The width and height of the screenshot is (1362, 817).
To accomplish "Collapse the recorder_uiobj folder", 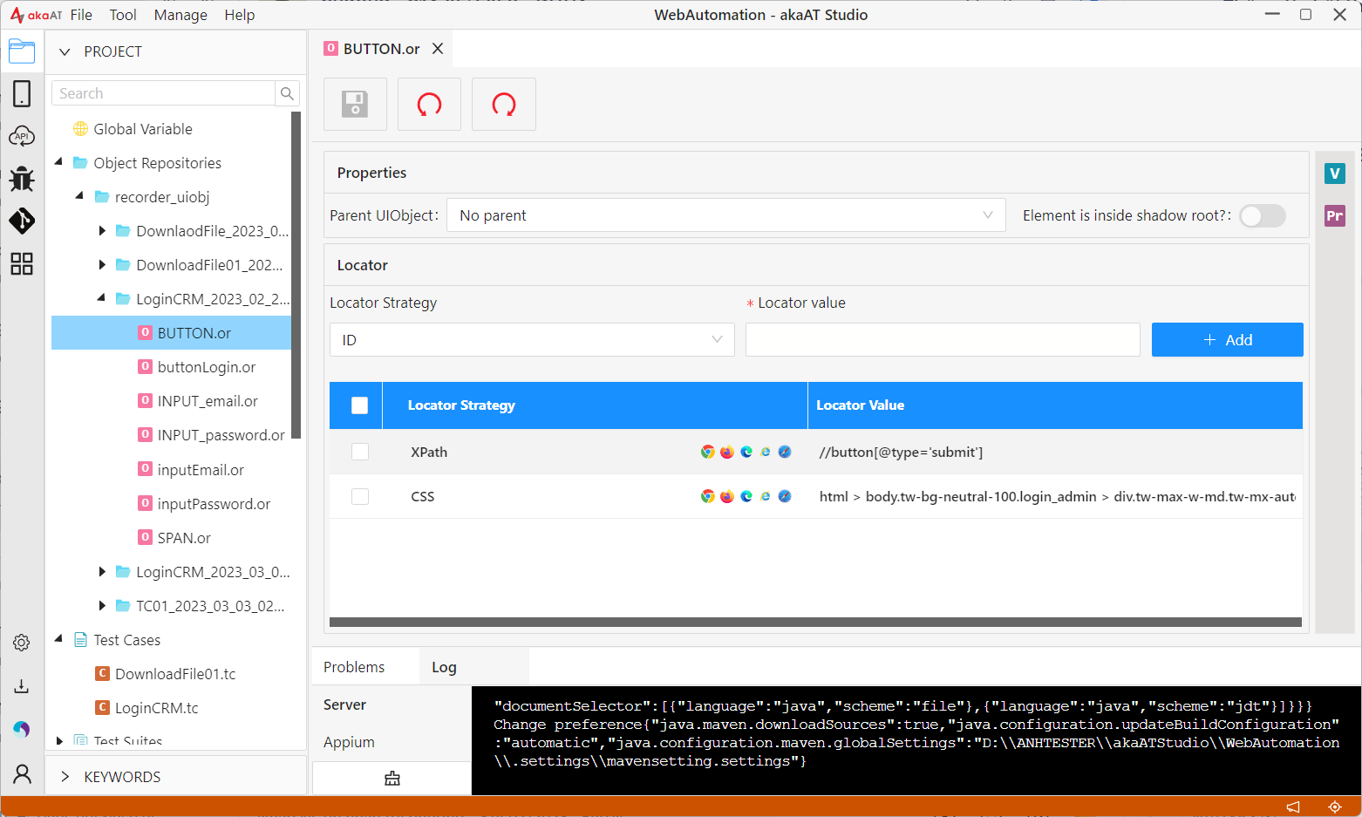I will point(79,196).
